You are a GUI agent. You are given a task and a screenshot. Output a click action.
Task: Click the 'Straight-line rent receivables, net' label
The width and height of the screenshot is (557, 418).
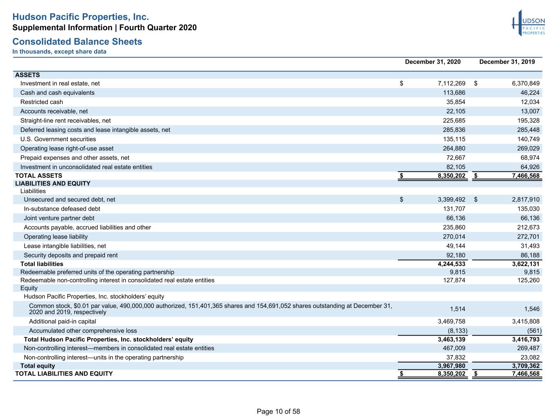pos(65,121)
